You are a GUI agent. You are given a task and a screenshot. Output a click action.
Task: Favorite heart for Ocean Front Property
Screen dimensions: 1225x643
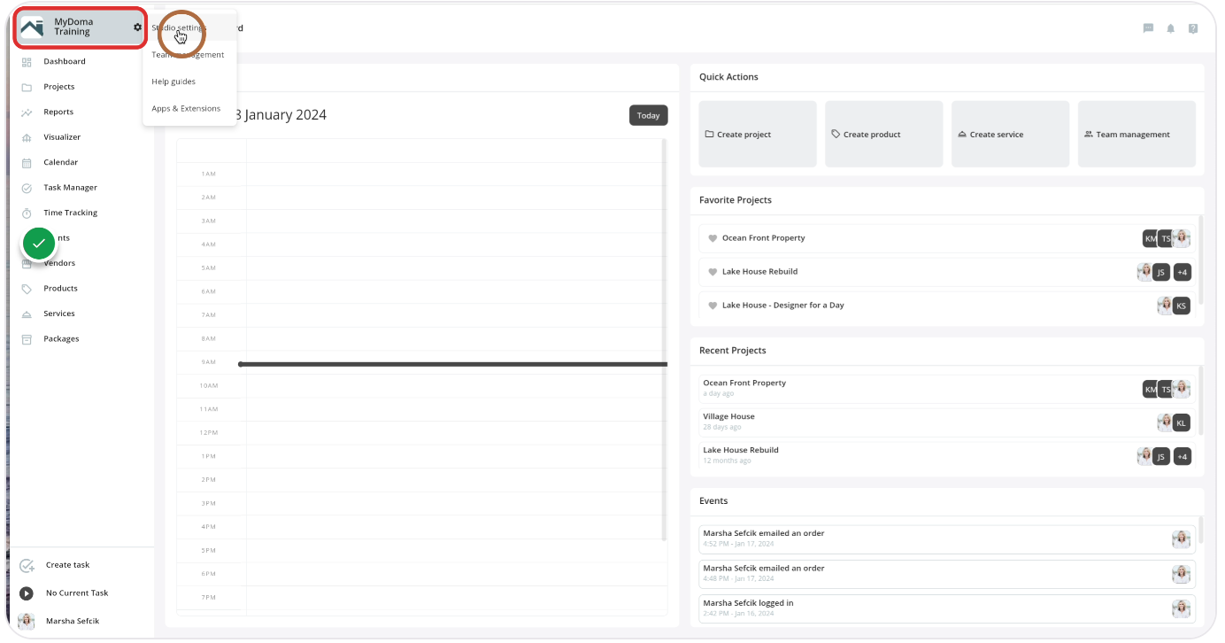(x=713, y=238)
